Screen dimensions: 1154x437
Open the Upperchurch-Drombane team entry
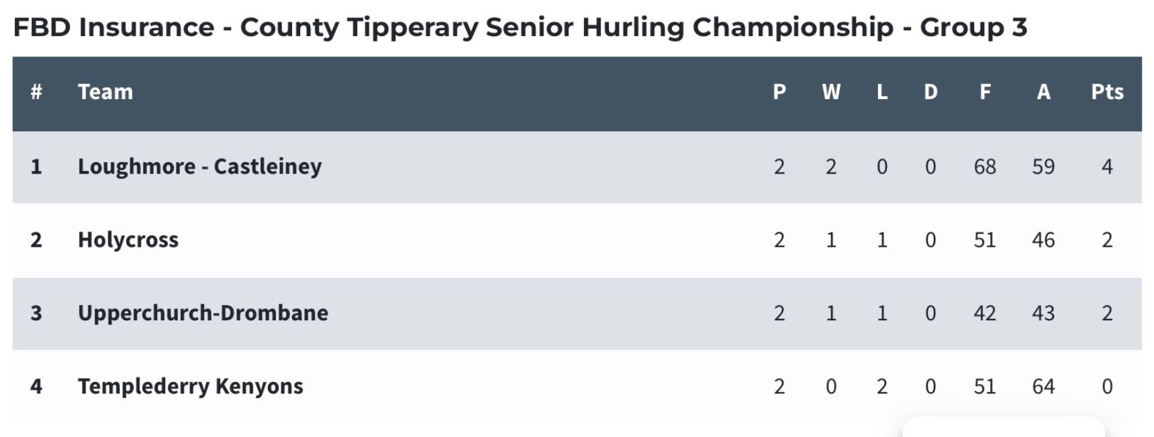203,313
